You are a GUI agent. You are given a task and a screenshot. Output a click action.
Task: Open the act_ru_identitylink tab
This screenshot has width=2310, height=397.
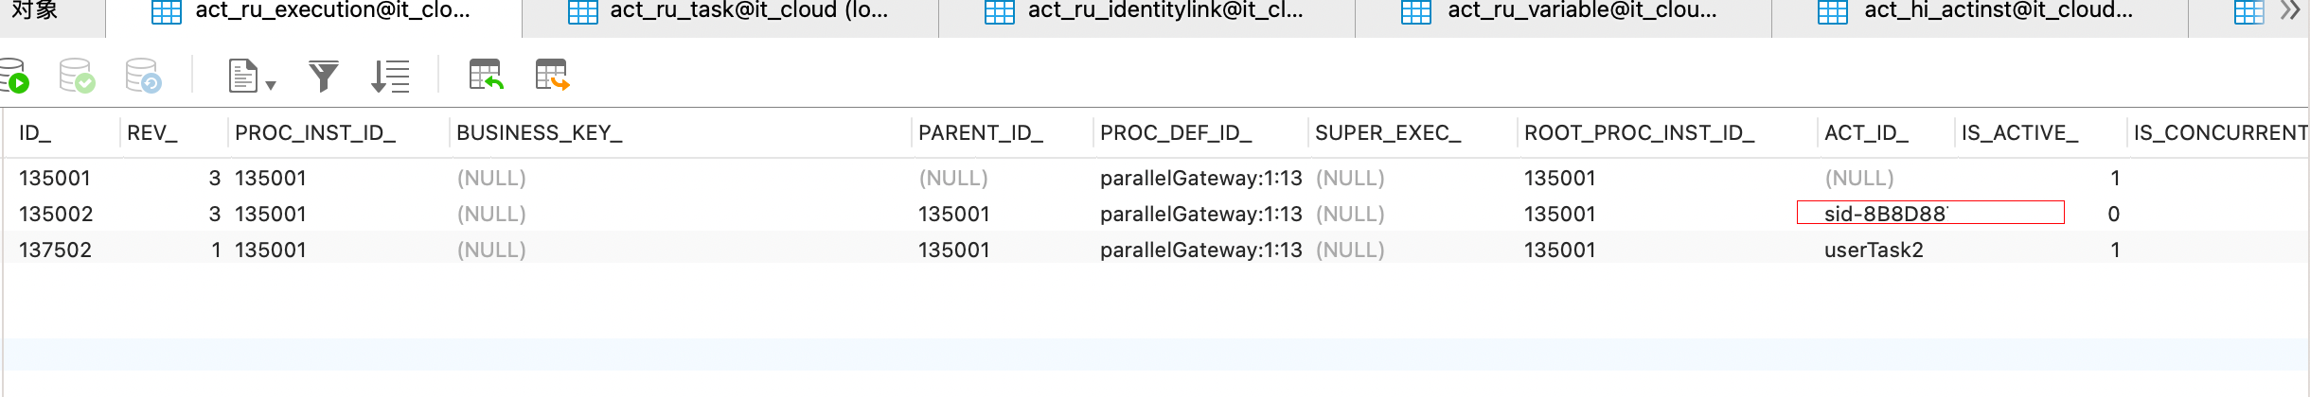(x=1146, y=11)
